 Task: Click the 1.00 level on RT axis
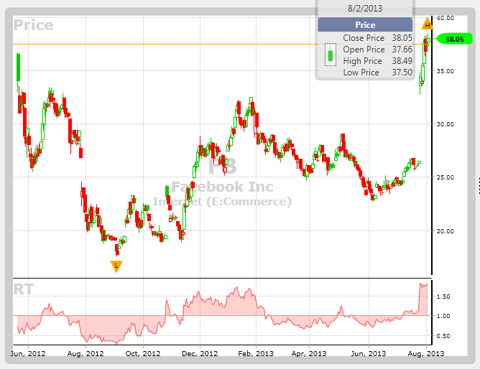pos(443,316)
